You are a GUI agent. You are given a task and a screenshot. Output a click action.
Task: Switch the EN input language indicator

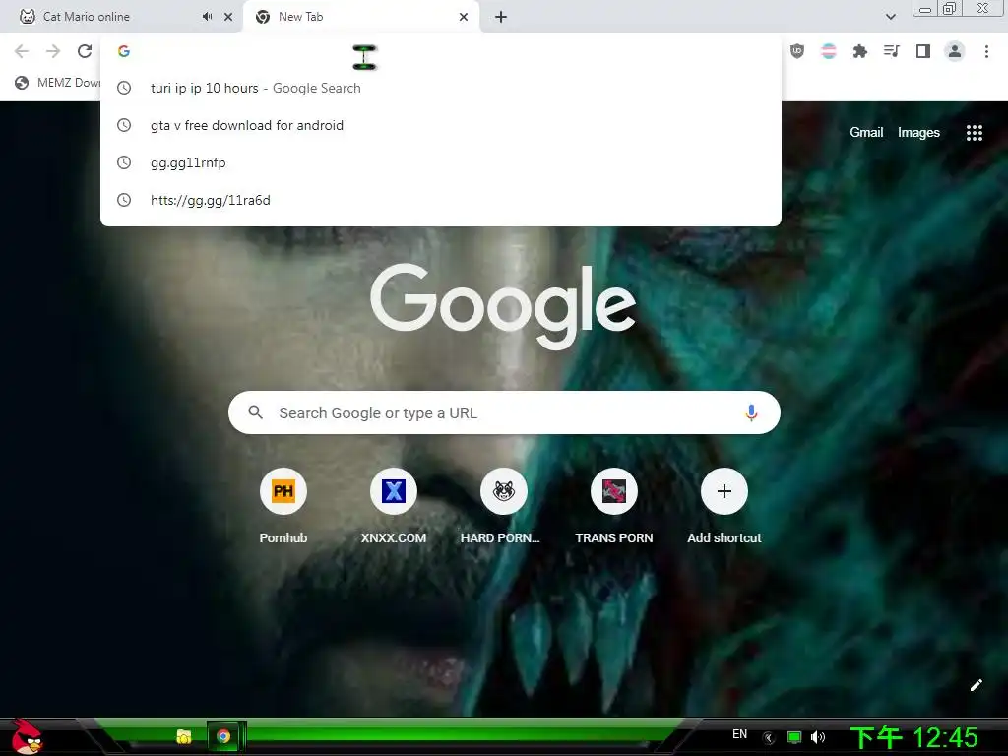tap(740, 734)
